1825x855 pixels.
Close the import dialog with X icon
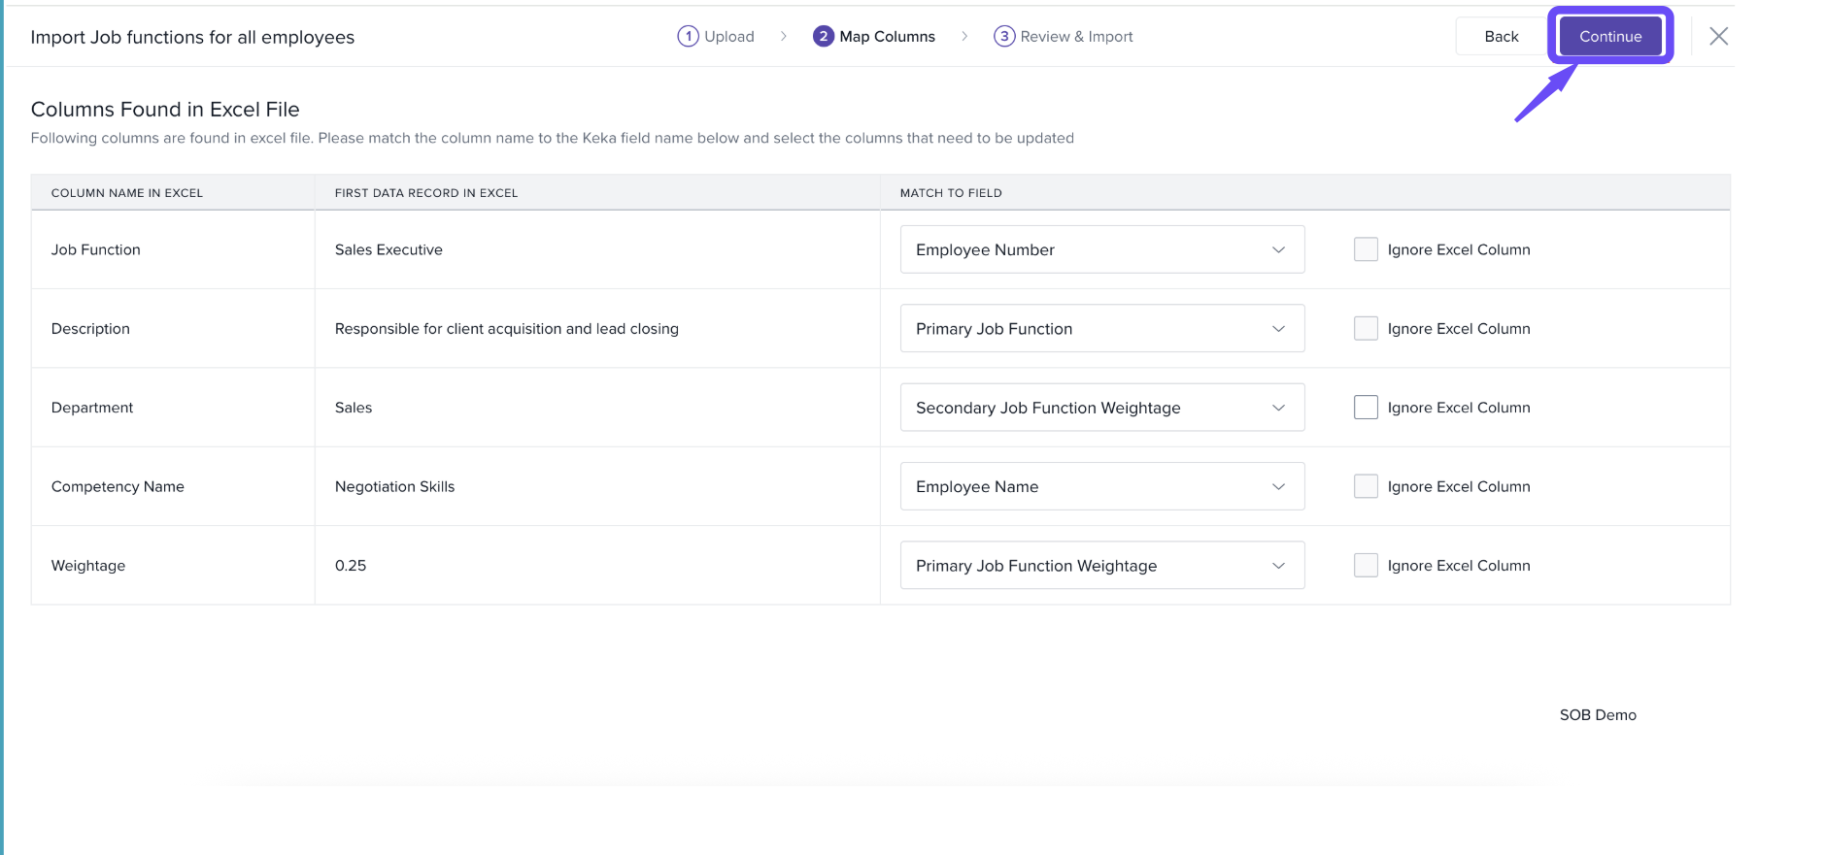pyautogui.click(x=1718, y=37)
